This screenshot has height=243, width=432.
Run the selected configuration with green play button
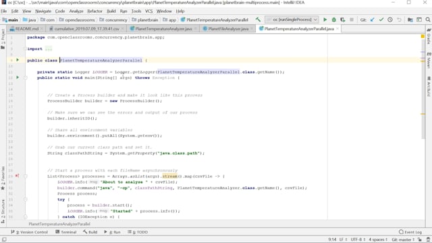[x=325, y=20]
